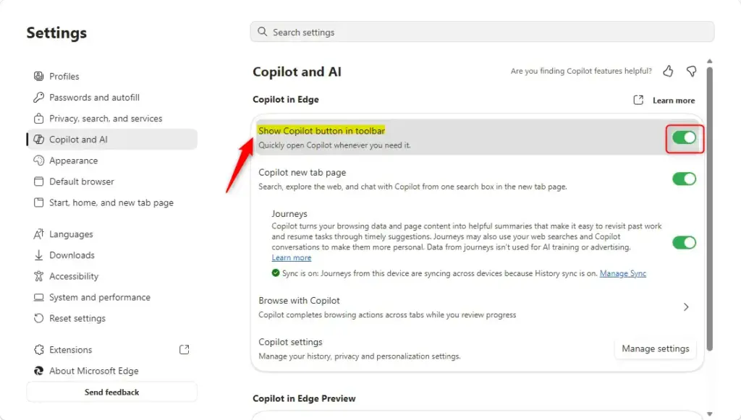The image size is (741, 420).
Task: Click the Start, home, and new tab page icon
Action: click(x=39, y=202)
